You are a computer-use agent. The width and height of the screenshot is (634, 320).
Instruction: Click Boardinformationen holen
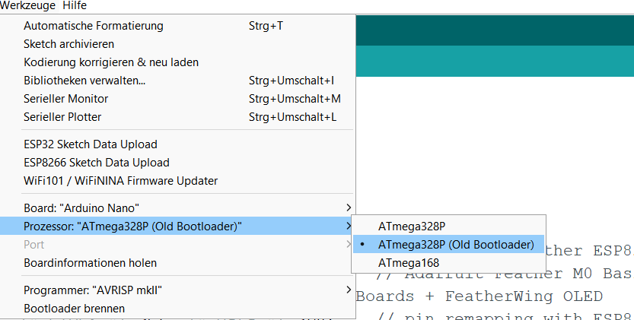pyautogui.click(x=178, y=263)
